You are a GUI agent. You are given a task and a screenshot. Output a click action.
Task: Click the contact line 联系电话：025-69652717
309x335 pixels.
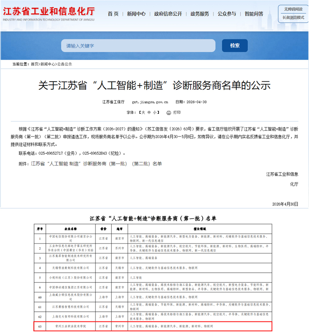tap(72, 154)
